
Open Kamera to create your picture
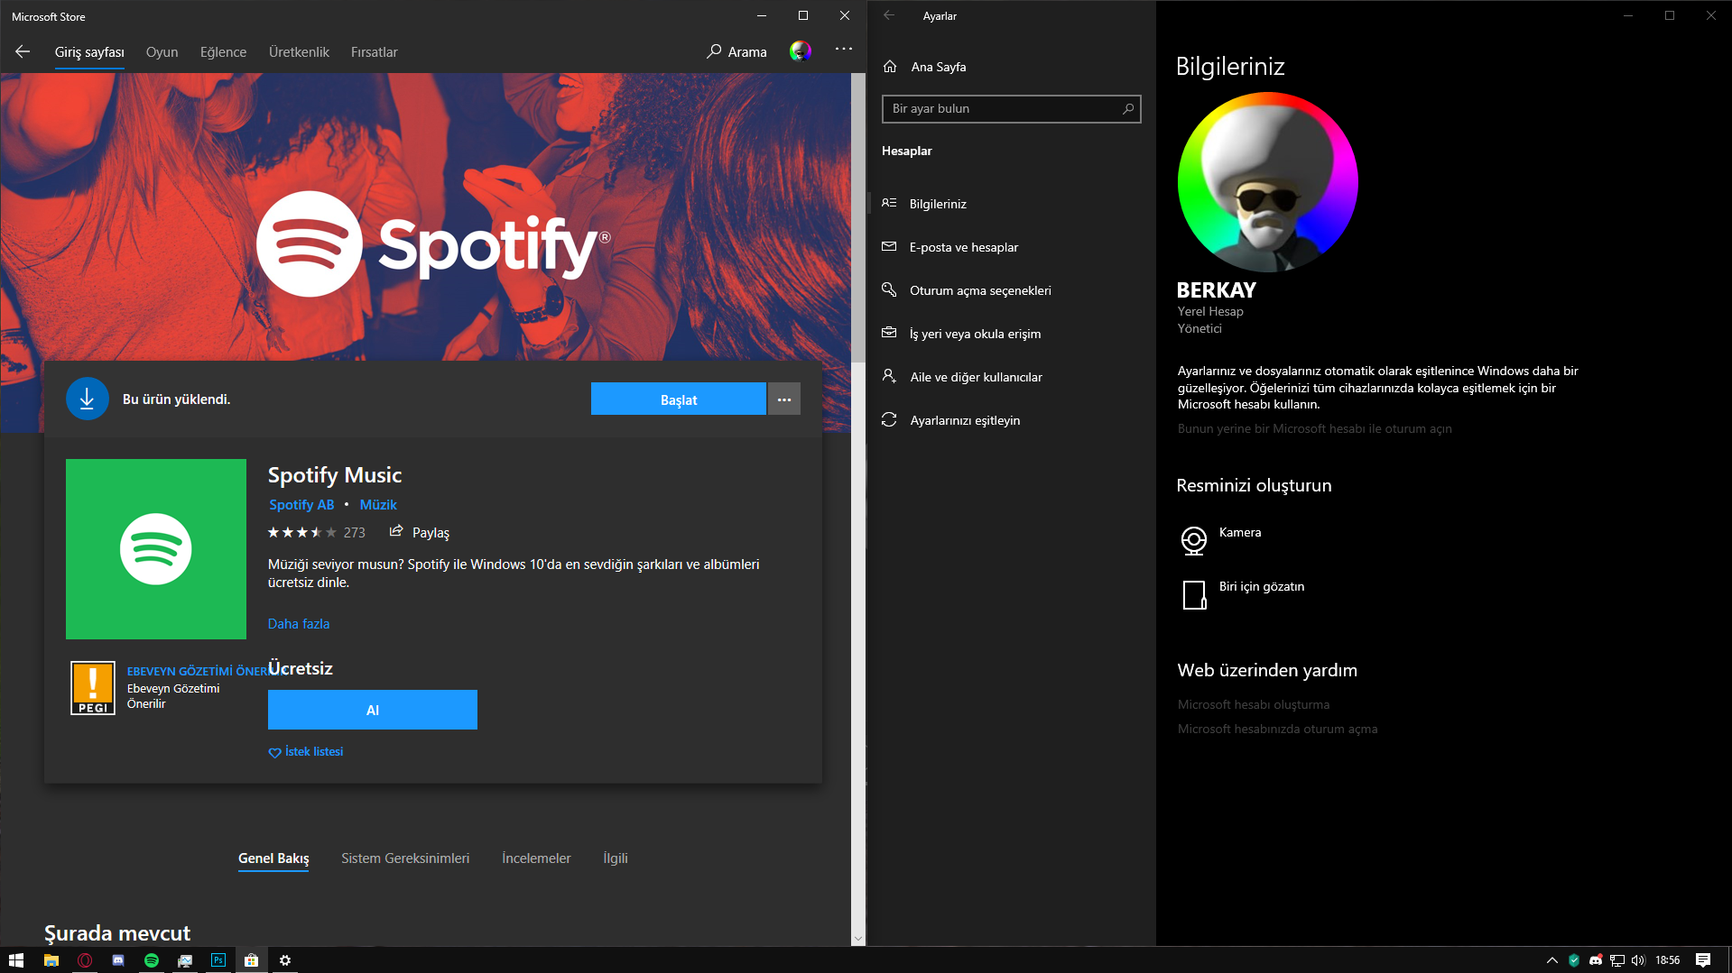(1220, 539)
